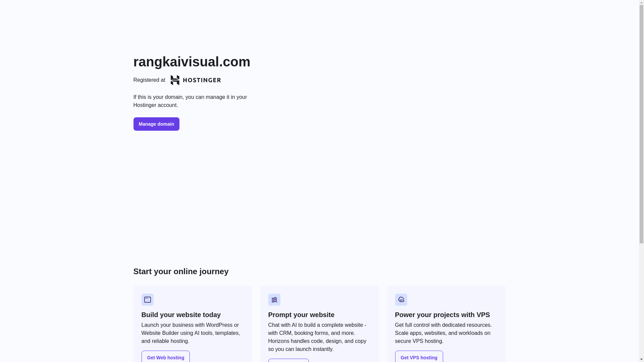Click the Chat with AI description text
The width and height of the screenshot is (644, 362).
[x=317, y=337]
